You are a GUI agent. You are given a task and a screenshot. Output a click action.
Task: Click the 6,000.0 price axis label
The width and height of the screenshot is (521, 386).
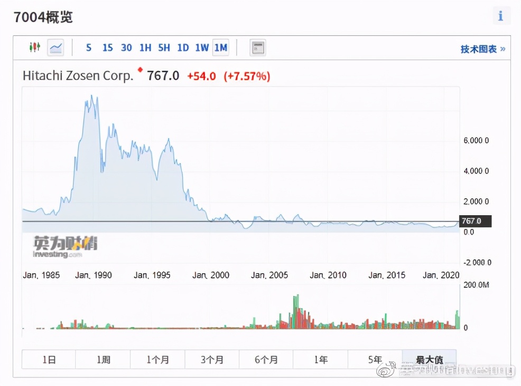tap(476, 141)
